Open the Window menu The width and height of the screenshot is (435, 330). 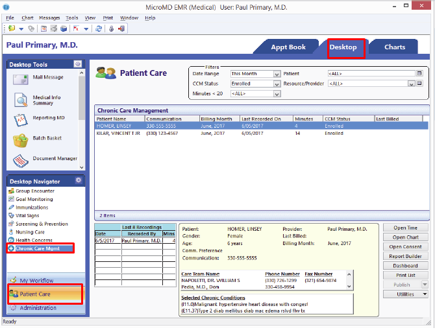click(x=129, y=18)
